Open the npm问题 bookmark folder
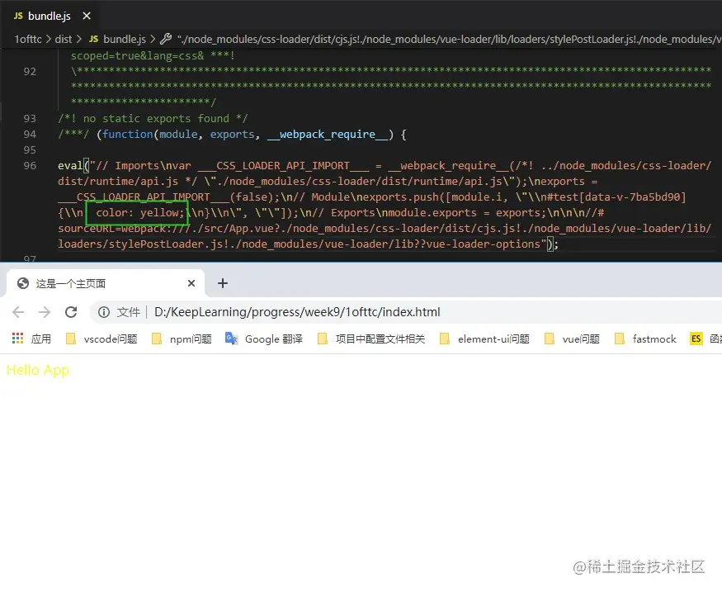The width and height of the screenshot is (722, 592). click(x=182, y=339)
